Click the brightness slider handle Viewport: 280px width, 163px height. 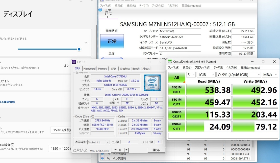tap(79, 49)
